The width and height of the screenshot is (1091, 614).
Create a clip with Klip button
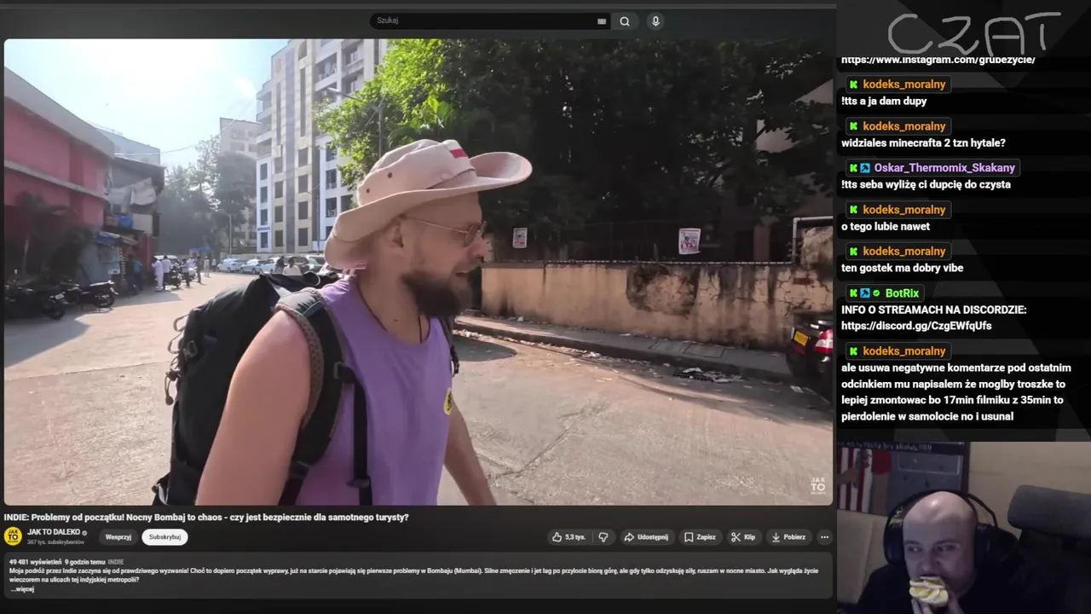click(743, 537)
